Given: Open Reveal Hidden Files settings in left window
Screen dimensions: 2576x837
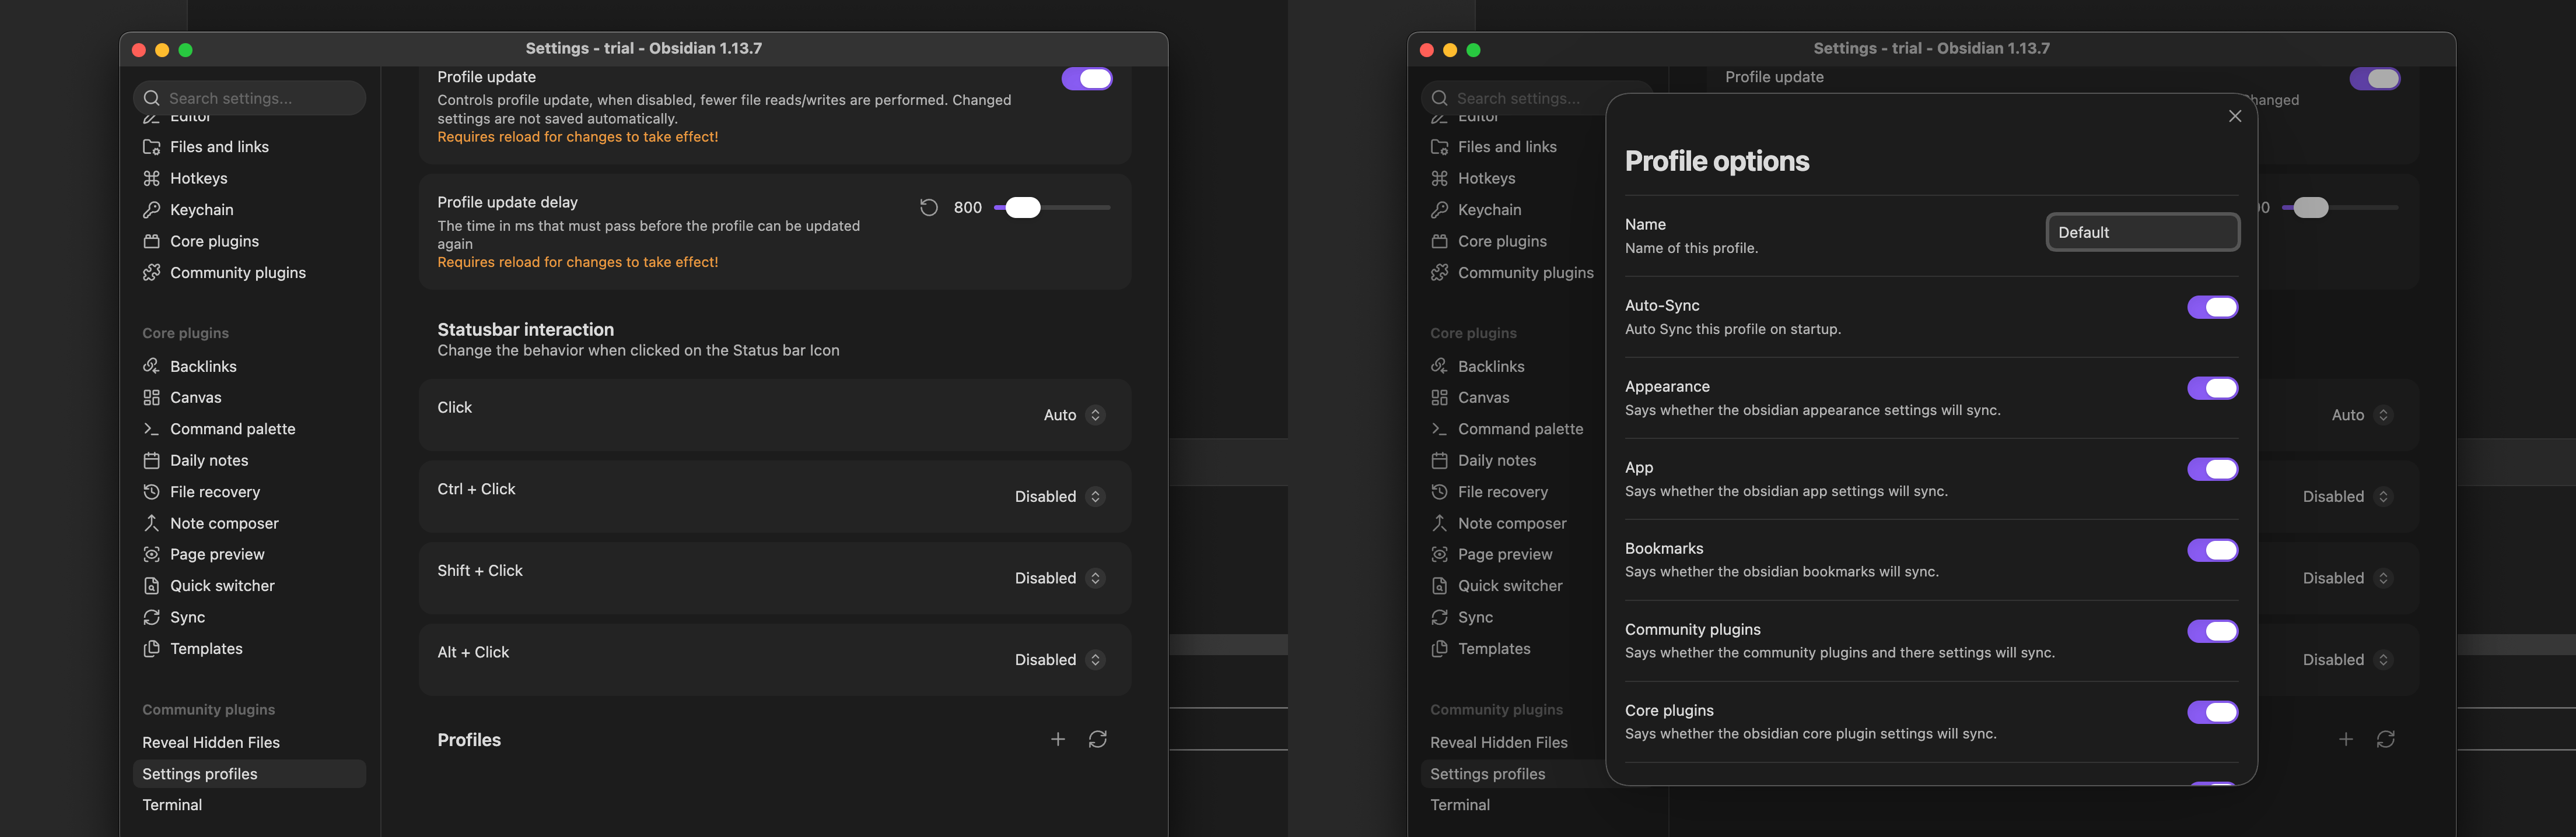Looking at the screenshot, I should [249, 742].
